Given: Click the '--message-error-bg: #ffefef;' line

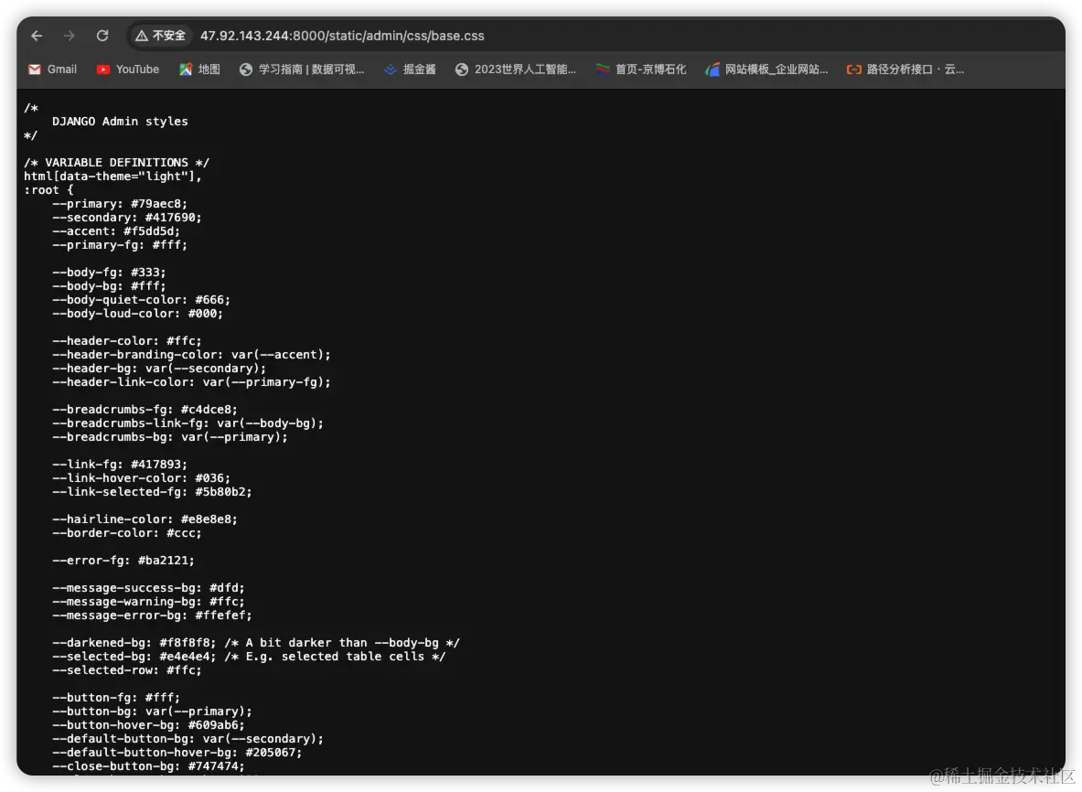Looking at the screenshot, I should coord(152,615).
